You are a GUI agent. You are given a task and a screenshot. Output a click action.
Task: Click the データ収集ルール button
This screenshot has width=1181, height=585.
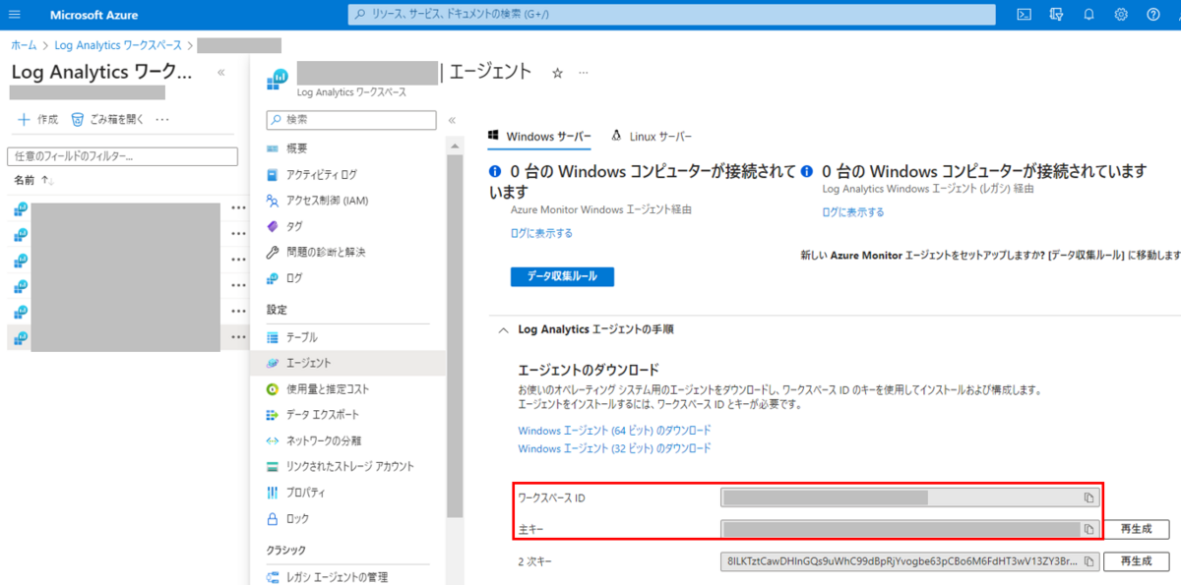coord(562,276)
